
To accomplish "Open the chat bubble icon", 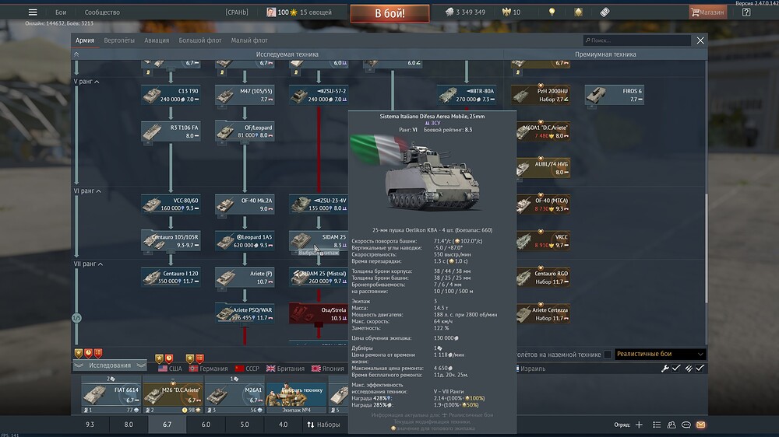I will point(686,425).
